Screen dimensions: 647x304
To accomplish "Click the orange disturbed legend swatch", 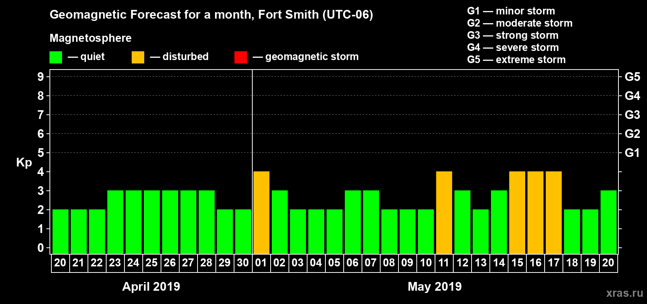I will 138,57.
